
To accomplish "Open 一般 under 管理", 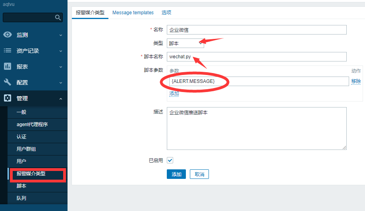I will pyautogui.click(x=37, y=112).
